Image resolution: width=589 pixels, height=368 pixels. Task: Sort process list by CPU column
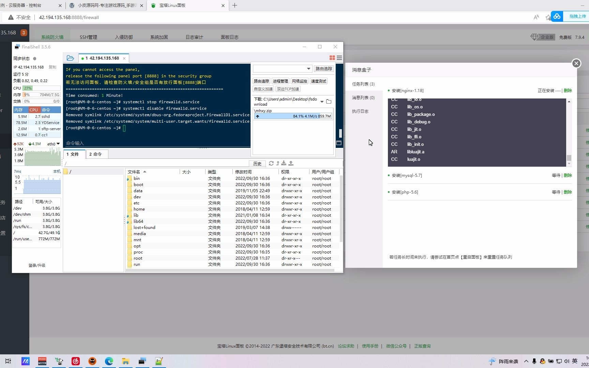[33, 110]
